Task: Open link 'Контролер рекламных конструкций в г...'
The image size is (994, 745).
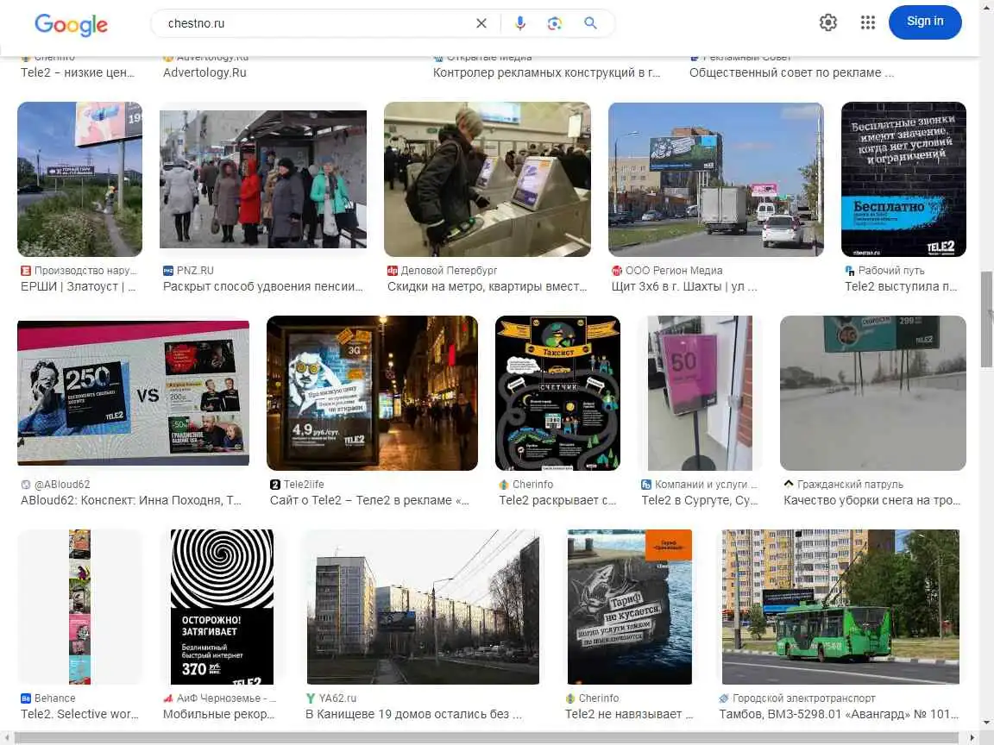Action: (546, 72)
